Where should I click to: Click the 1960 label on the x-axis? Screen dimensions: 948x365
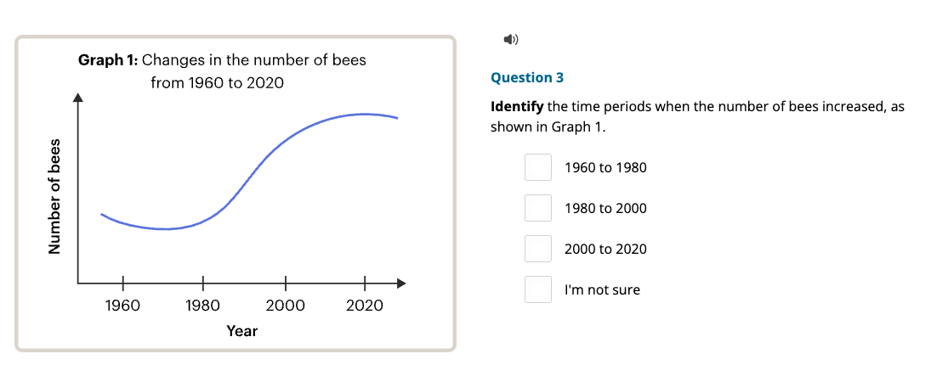click(x=122, y=306)
